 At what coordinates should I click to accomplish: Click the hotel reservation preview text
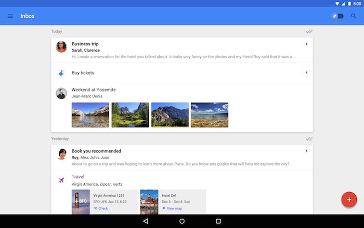pos(184,57)
